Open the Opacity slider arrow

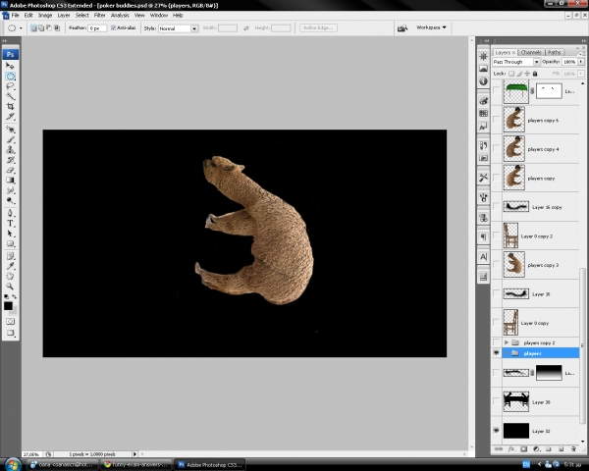pyautogui.click(x=581, y=62)
